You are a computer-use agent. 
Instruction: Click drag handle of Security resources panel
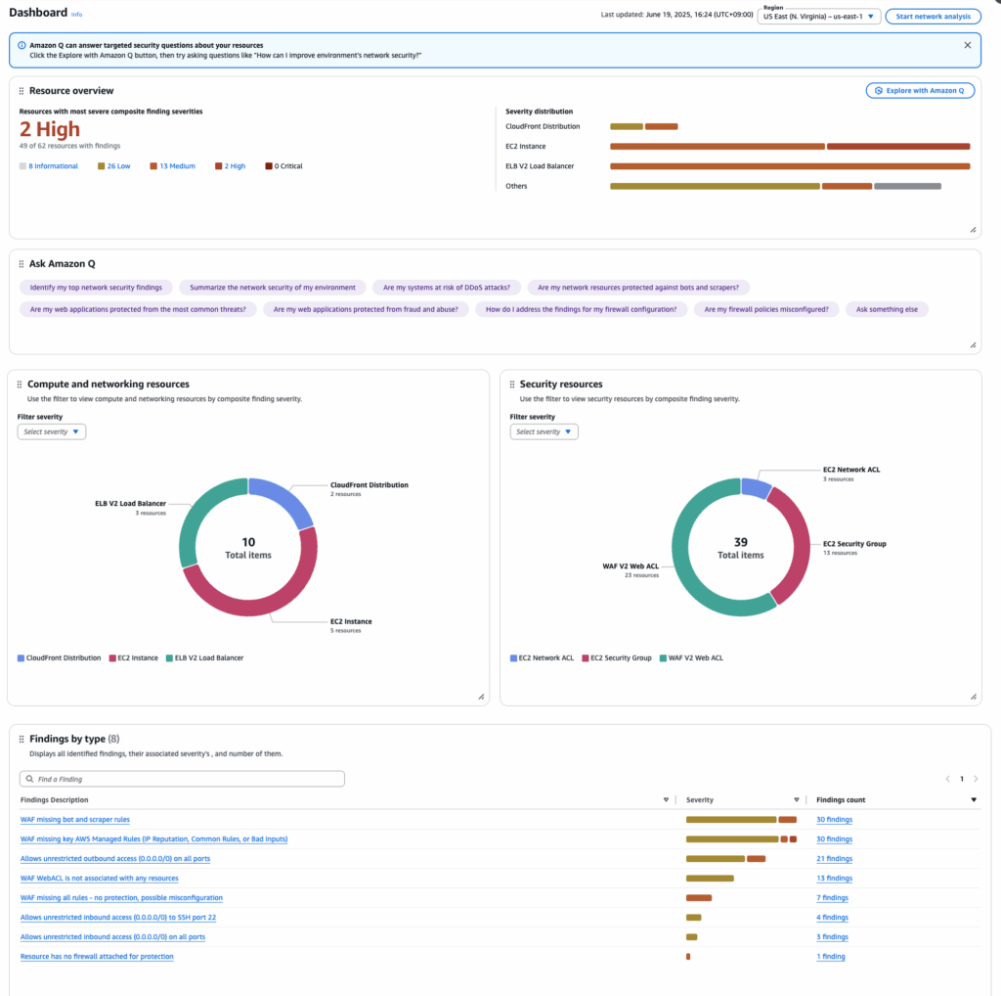[512, 385]
